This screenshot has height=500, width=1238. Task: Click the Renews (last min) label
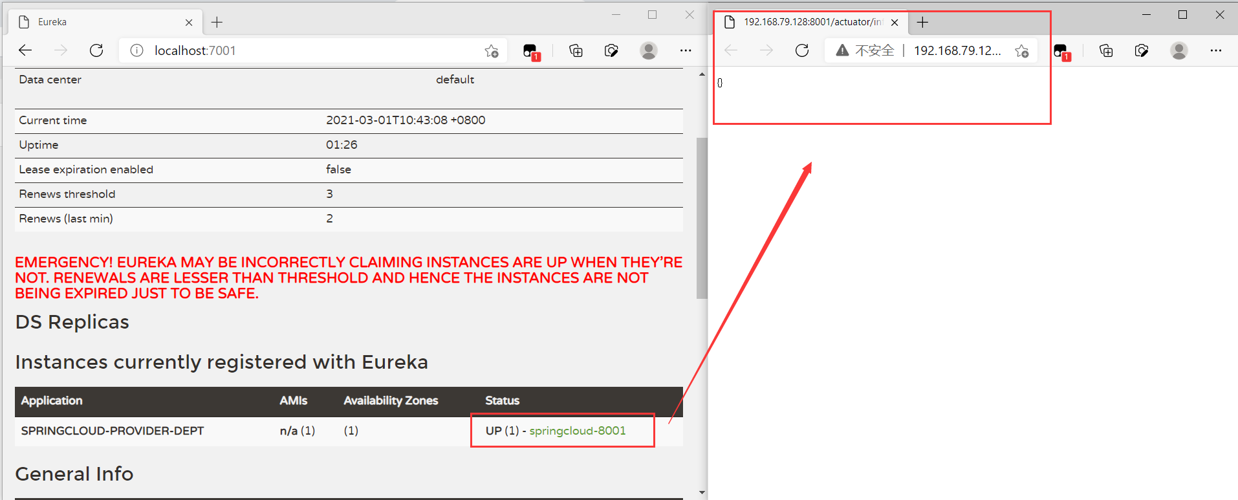(66, 219)
